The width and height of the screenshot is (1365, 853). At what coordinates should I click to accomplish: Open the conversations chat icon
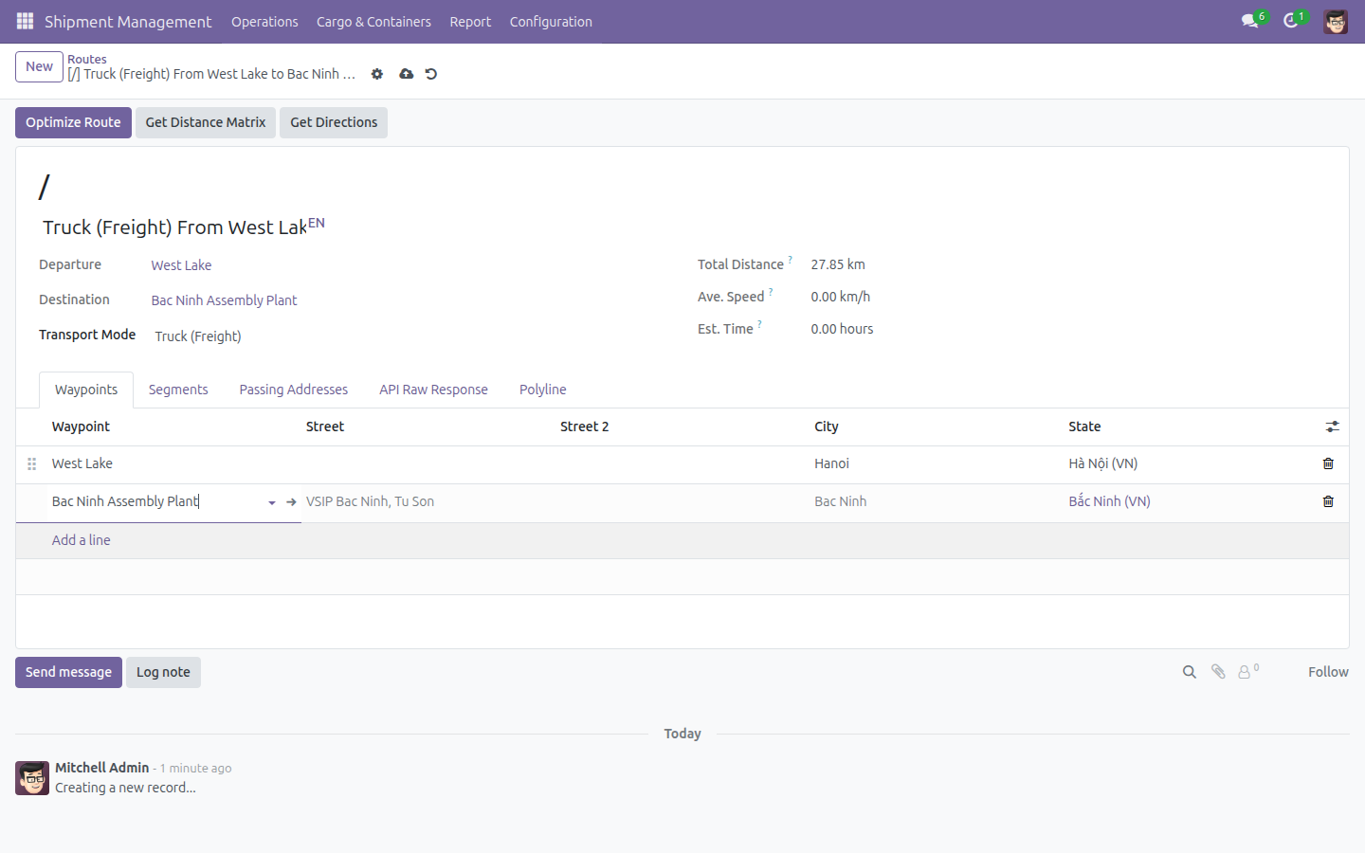click(x=1250, y=21)
